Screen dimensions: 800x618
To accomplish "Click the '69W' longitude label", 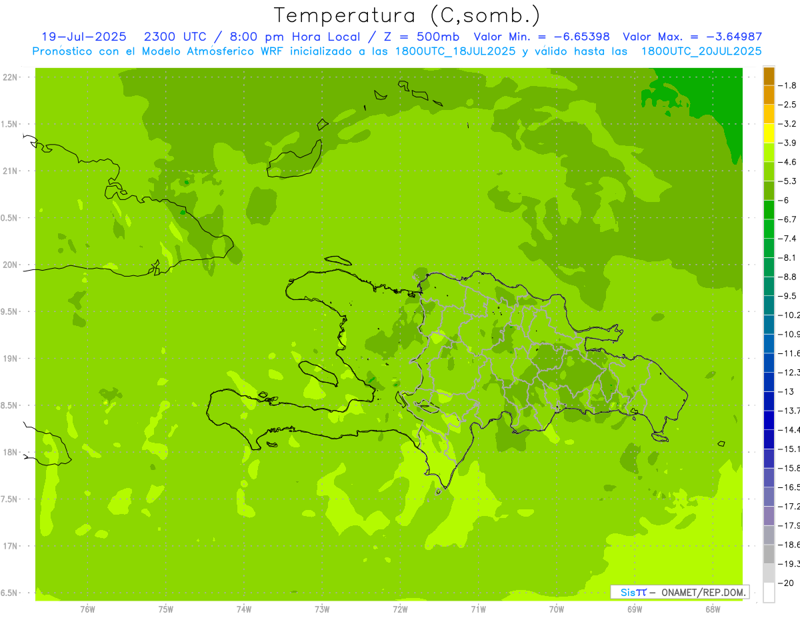I will (635, 608).
